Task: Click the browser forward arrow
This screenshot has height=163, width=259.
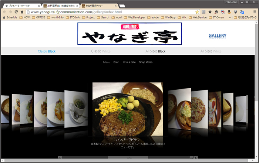Action: click(10, 12)
